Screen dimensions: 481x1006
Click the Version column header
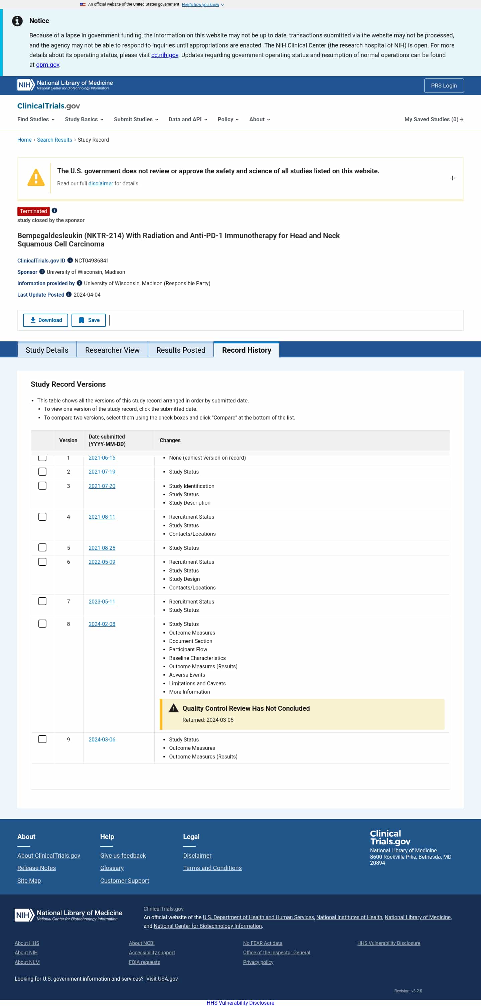68,440
